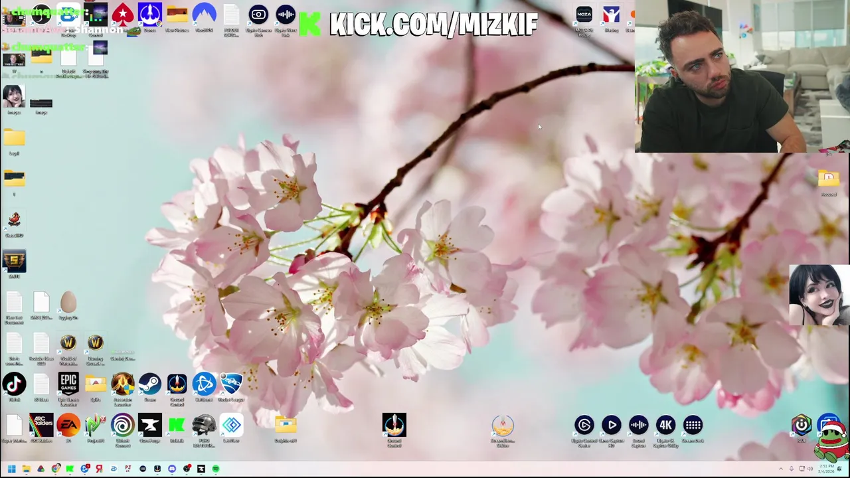
Task: Launch the Project64 emulator shortcut
Action: click(96, 425)
